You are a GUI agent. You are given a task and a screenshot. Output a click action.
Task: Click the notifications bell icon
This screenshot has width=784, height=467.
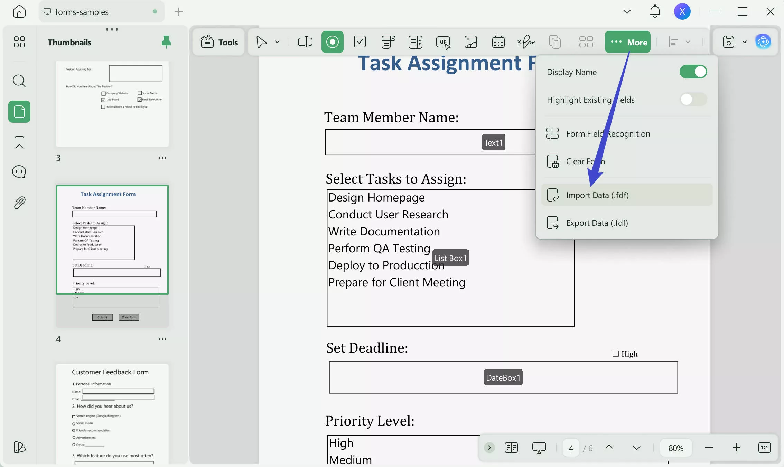click(655, 12)
